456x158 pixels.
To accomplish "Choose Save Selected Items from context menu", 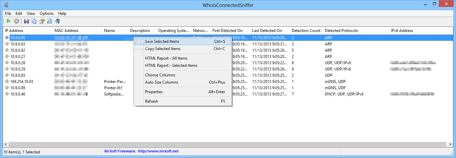I will pyautogui.click(x=183, y=41).
